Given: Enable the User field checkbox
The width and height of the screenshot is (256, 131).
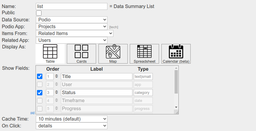Looking at the screenshot, I should point(40,84).
